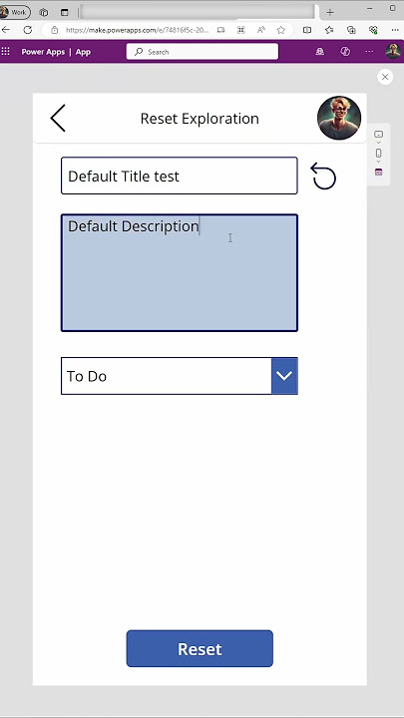This screenshot has width=404, height=718.
Task: Expand chevron below the tablet icon
Action: (x=378, y=143)
